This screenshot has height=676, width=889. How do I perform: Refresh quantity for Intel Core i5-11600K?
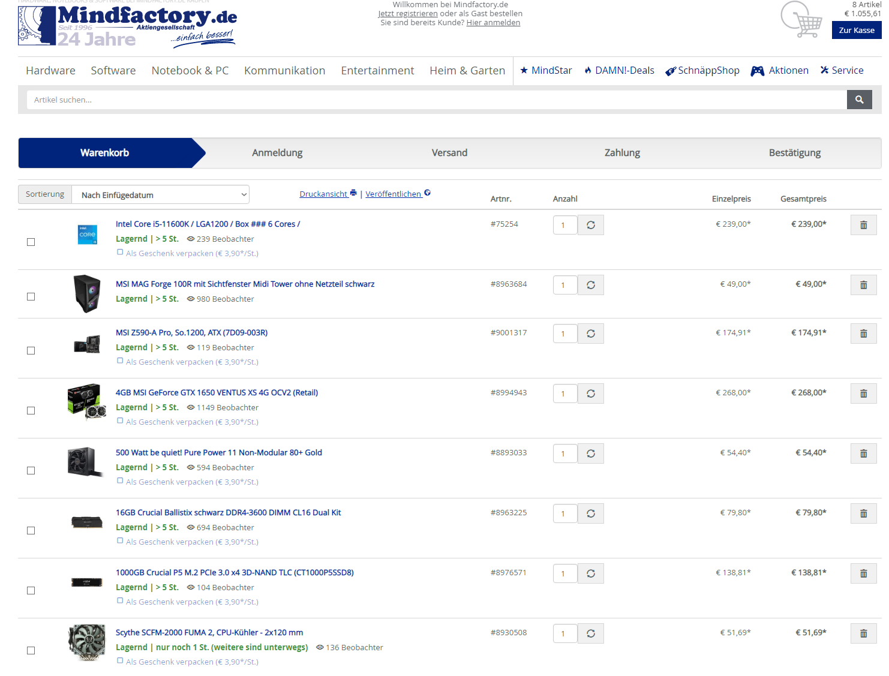click(591, 225)
